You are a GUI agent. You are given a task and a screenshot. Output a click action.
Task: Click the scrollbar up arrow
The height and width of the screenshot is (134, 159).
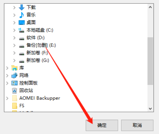[150, 7]
